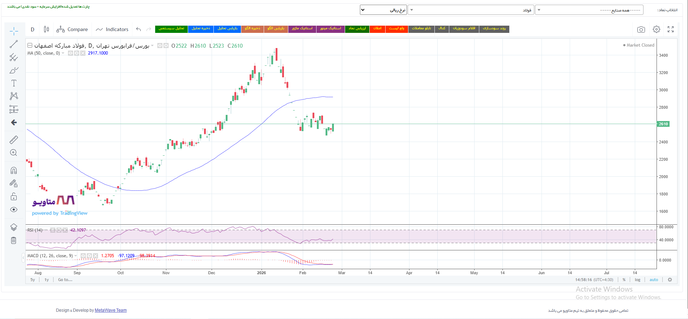
Task: Redo the last undone action
Action: point(149,29)
